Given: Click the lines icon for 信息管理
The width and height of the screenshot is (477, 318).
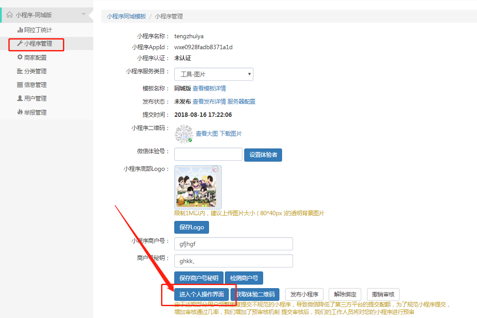Looking at the screenshot, I should pyautogui.click(x=20, y=85).
